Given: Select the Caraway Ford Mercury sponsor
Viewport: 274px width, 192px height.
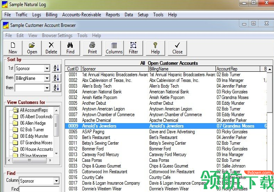Looking at the screenshot, I should [x=101, y=154].
